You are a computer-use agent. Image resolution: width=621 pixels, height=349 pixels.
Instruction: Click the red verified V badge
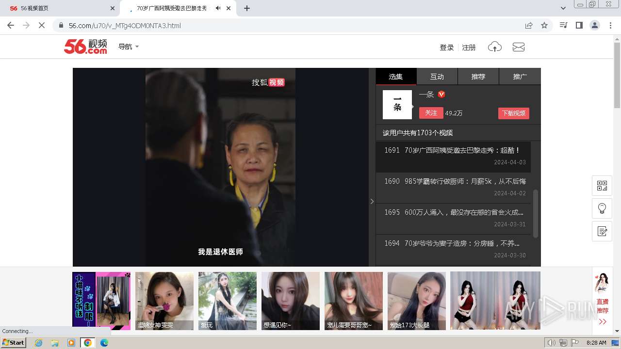(x=441, y=95)
